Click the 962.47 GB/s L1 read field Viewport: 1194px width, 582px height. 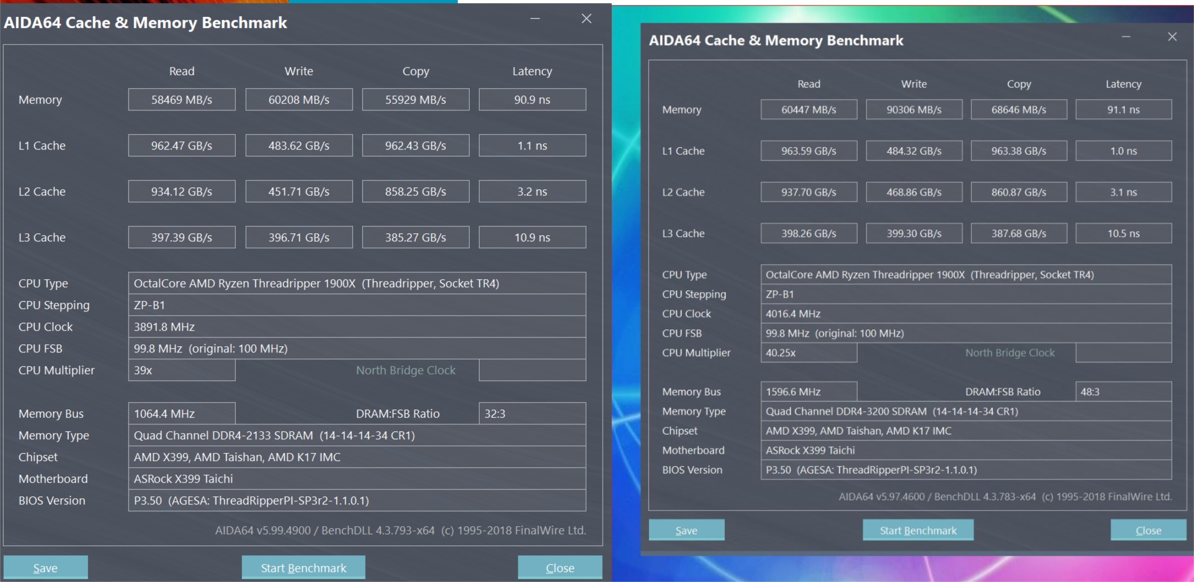(182, 145)
